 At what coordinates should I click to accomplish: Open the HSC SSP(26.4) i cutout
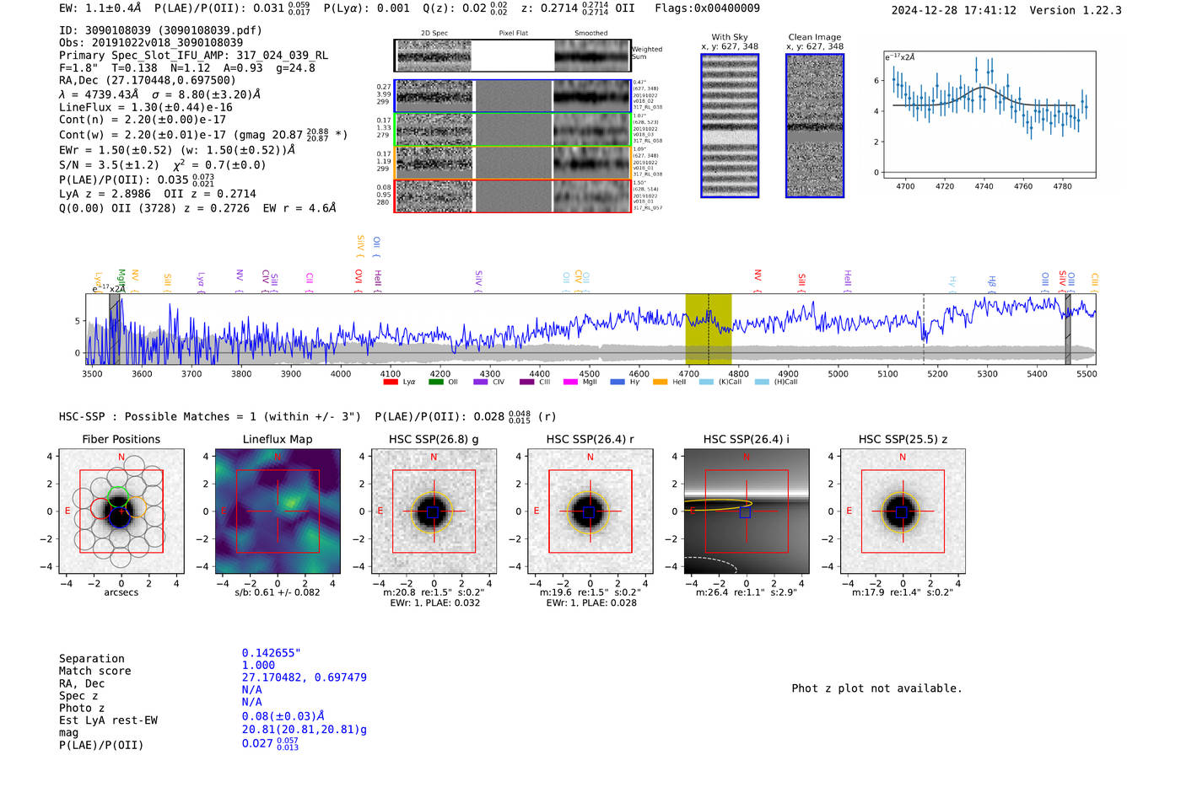click(747, 511)
